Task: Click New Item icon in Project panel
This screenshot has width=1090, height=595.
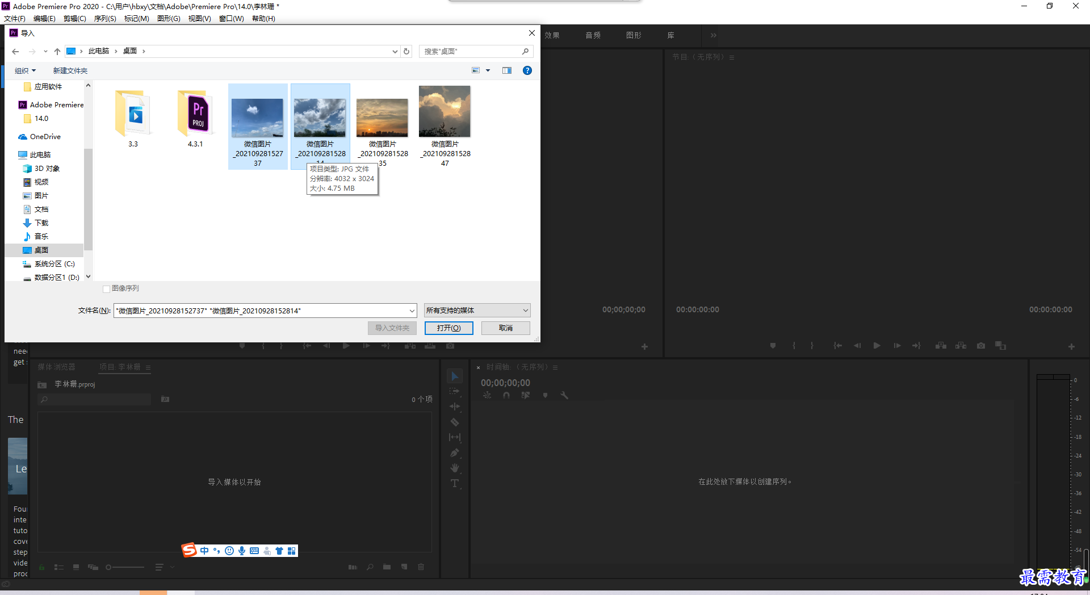Action: [x=404, y=567]
